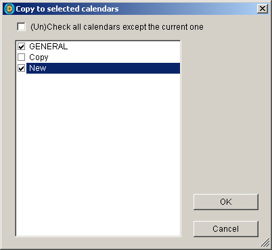This screenshot has width=272, height=250.
Task: Click the '(Un)Check all calendars except the current one' label
Action: click(x=117, y=27)
